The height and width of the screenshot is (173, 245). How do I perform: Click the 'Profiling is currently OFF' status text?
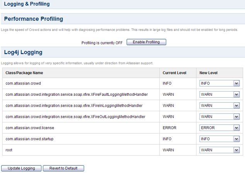(x=102, y=43)
